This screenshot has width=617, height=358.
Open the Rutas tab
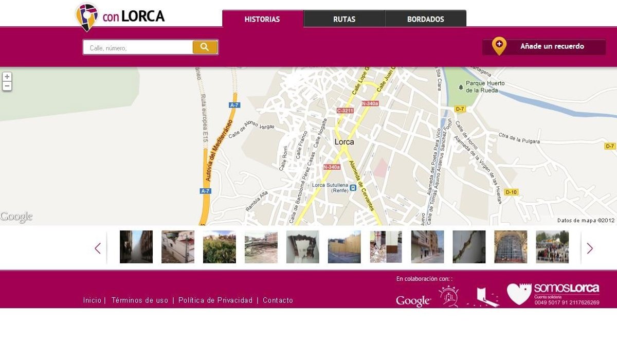pos(344,20)
